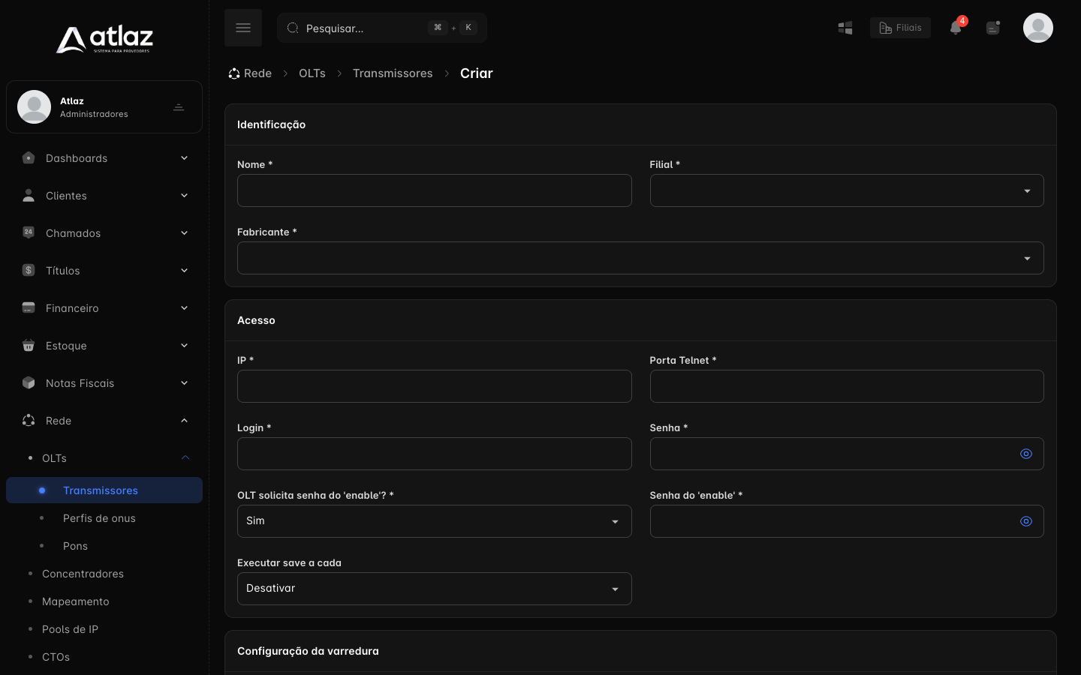Change the Executar save a cada dropdown

pyautogui.click(x=434, y=589)
